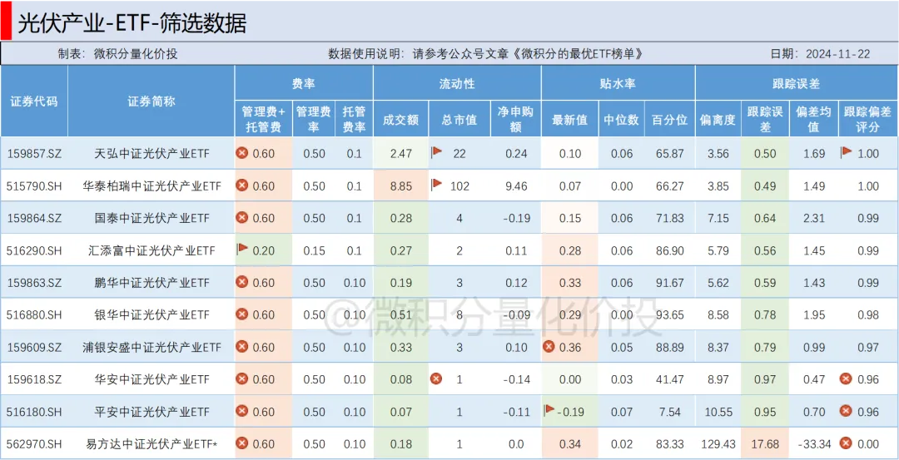
Task: Open 易方达中证光伏产业ETF* name cell
Action: tap(151, 444)
